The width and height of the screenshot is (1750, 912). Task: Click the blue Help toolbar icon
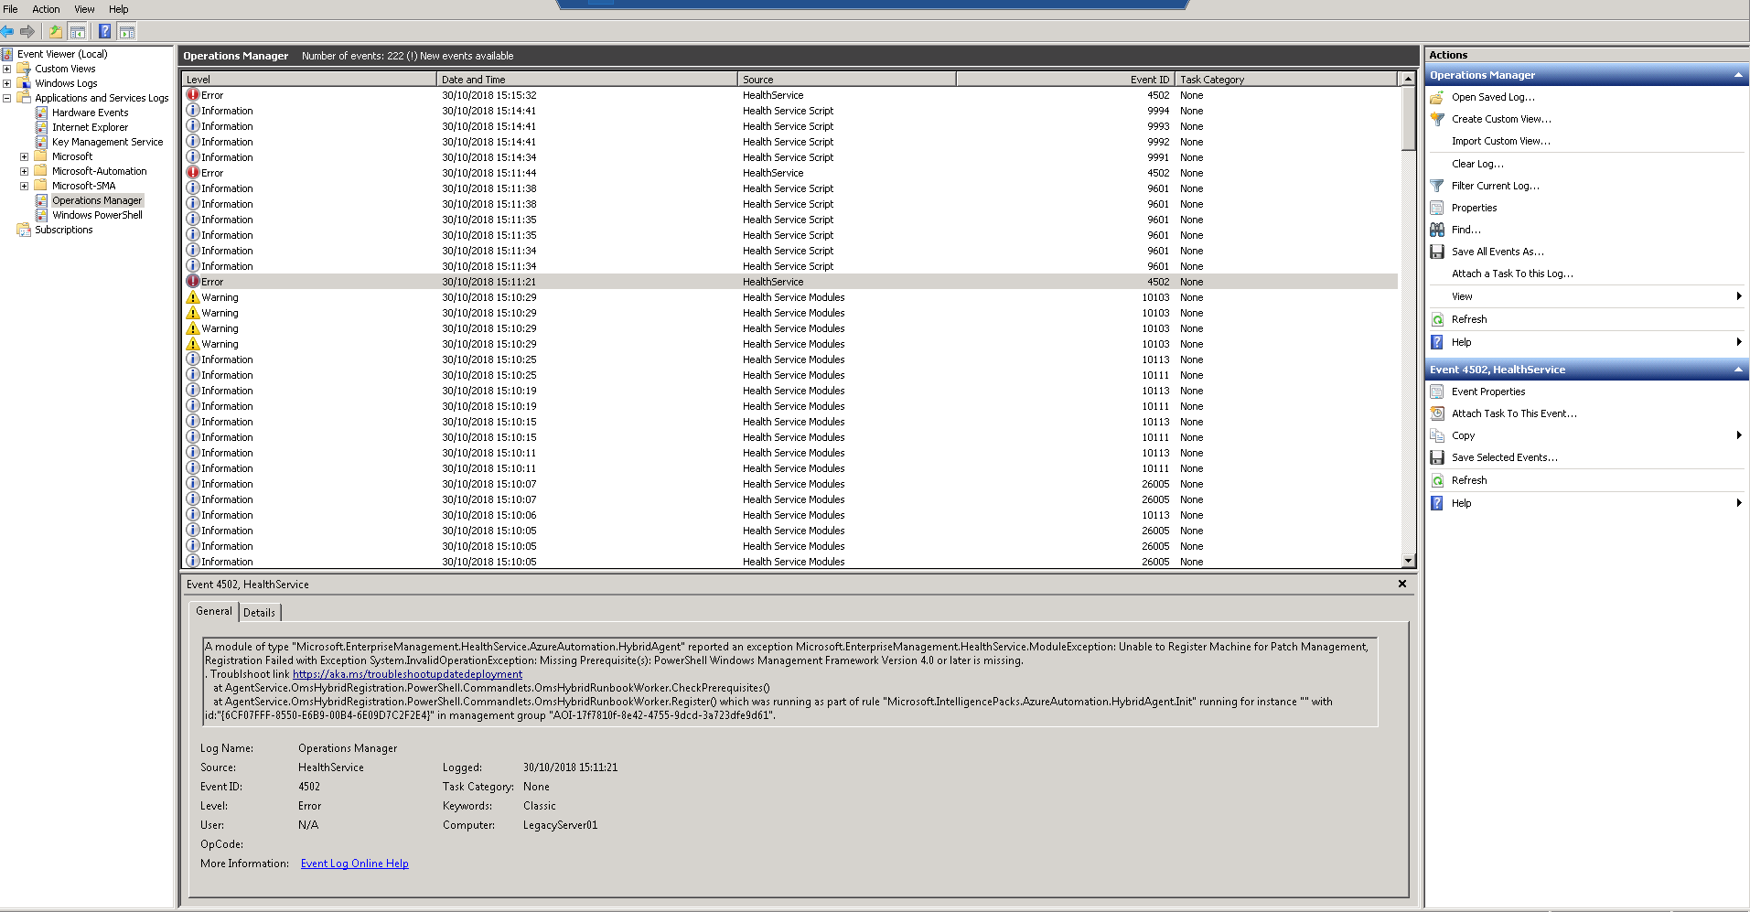pos(104,31)
